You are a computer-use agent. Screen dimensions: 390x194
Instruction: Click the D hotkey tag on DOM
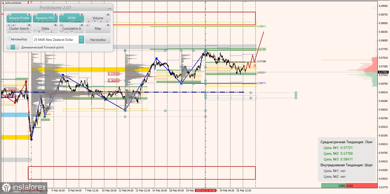click(61, 15)
